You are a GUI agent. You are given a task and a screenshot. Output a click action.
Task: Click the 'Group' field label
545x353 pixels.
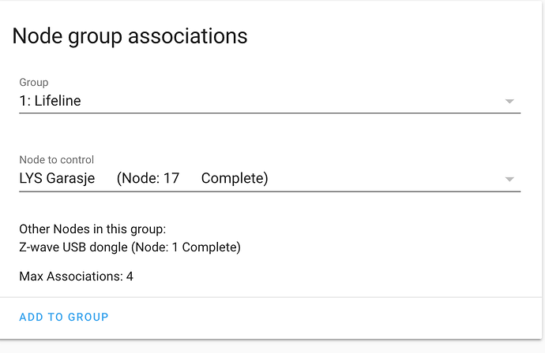click(x=34, y=82)
